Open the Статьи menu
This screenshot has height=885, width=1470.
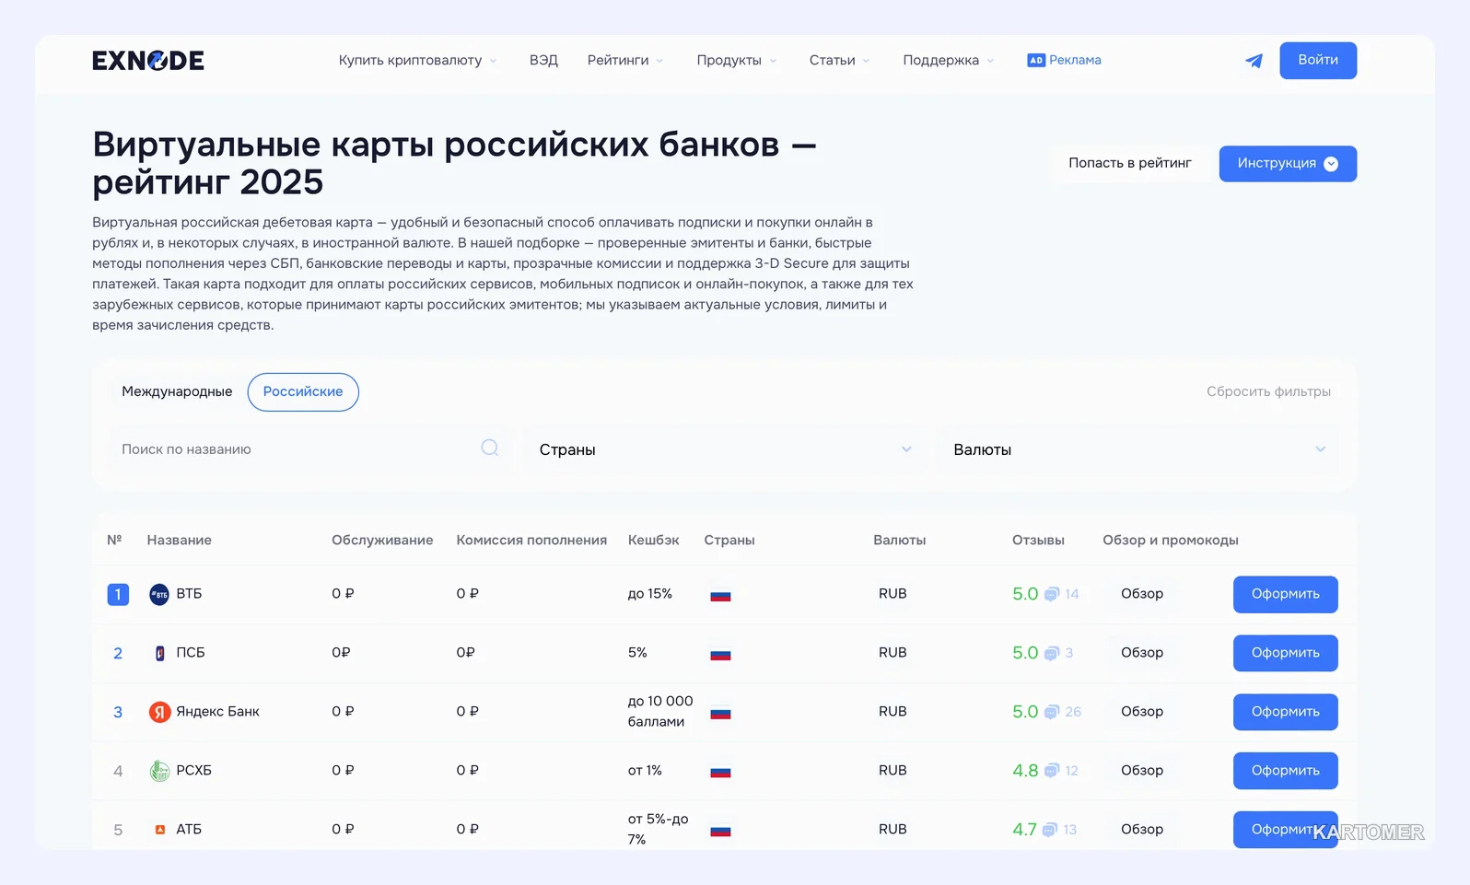coord(839,60)
